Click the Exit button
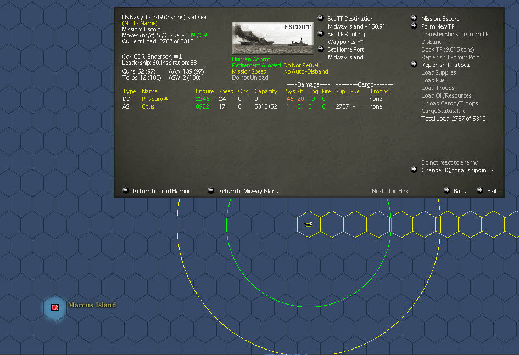The width and height of the screenshot is (519, 355). [492, 191]
